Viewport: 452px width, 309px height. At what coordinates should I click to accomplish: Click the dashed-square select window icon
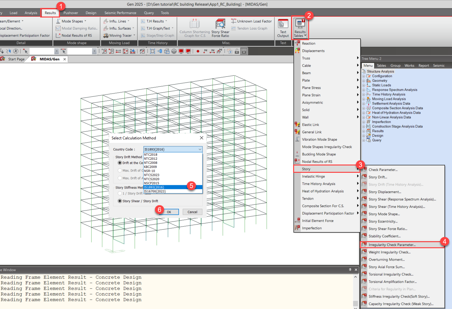coord(152,51)
